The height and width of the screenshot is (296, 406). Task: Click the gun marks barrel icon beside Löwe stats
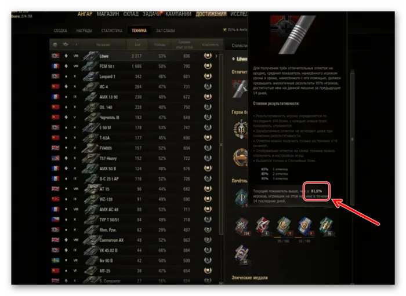click(x=240, y=89)
